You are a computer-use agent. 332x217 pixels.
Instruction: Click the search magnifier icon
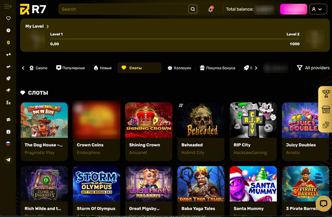(193, 9)
